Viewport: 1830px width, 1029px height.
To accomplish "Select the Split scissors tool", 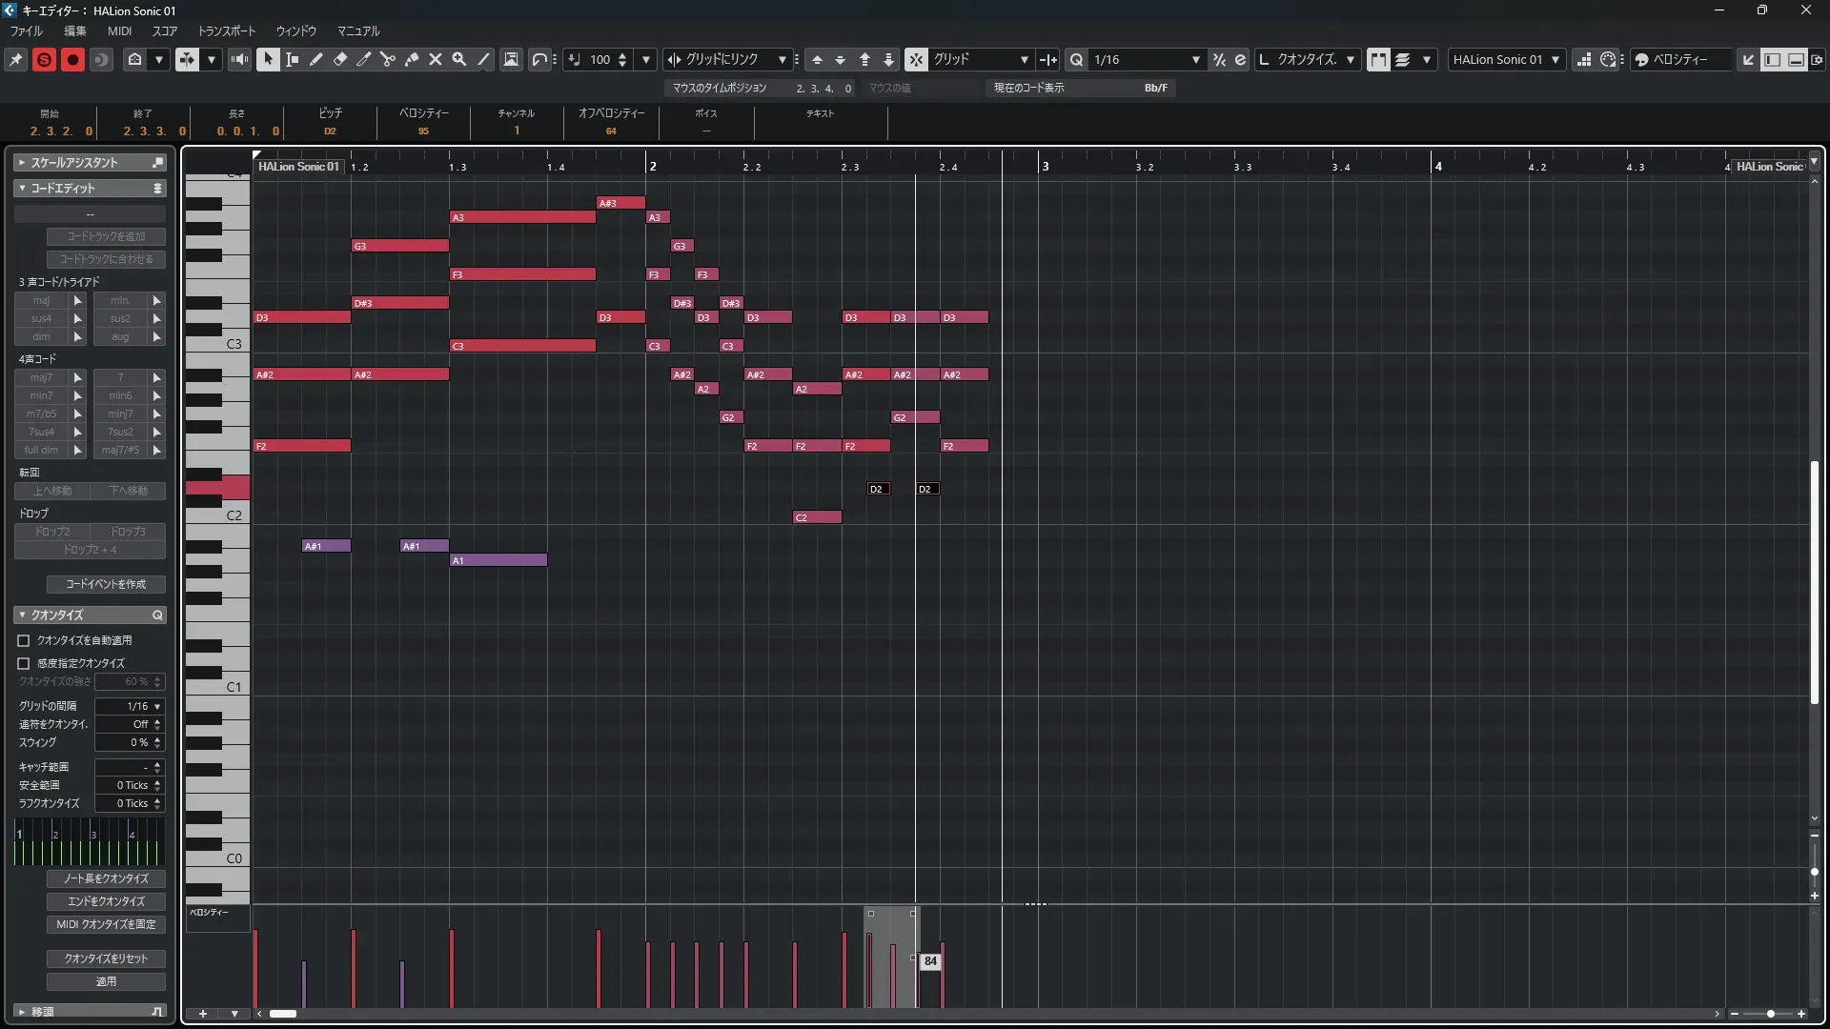I will (387, 59).
